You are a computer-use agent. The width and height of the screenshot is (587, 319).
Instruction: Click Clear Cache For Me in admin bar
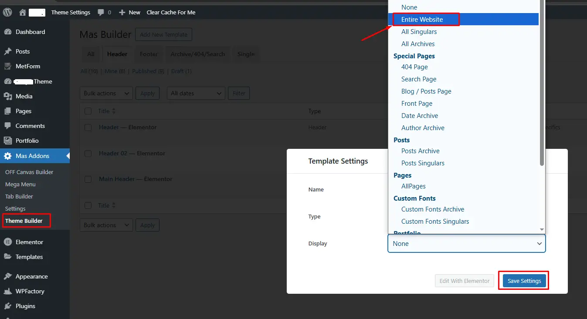pos(171,12)
